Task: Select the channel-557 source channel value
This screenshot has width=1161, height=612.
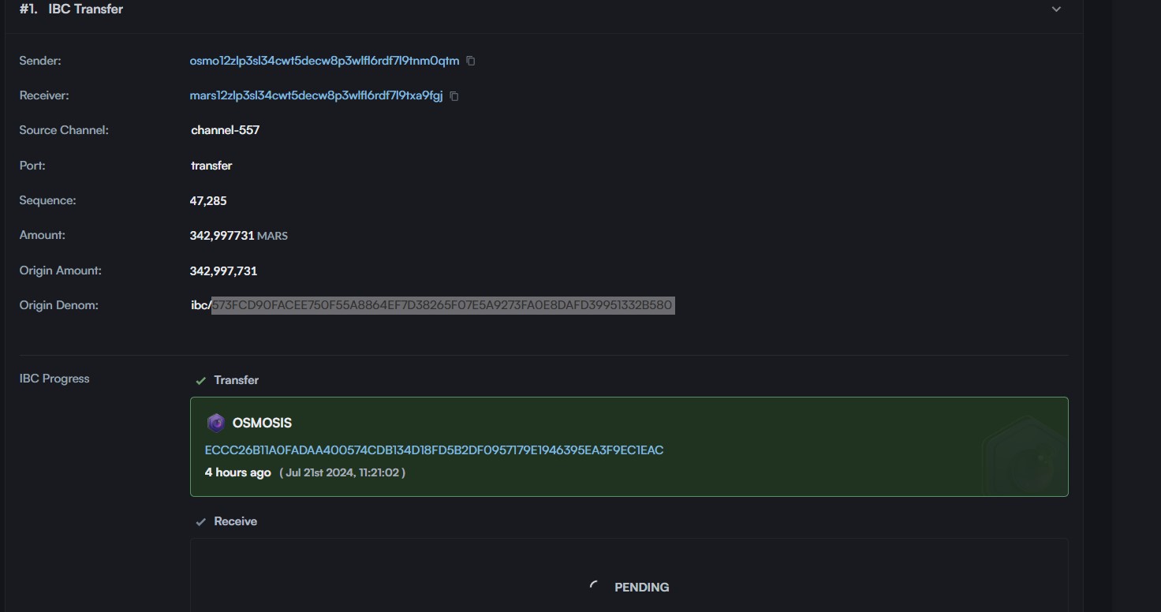Action: [225, 130]
